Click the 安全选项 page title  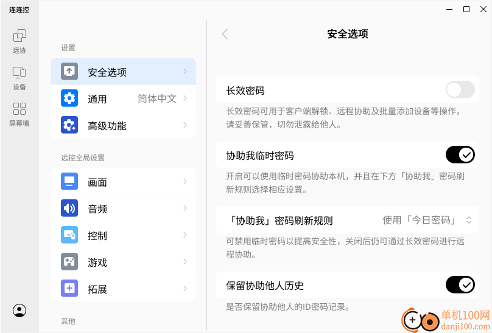(x=347, y=34)
